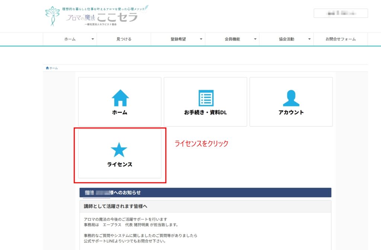The height and width of the screenshot is (250, 381).
Task: Click the アロマの魔法 ここセラ site logo
Action: pyautogui.click(x=102, y=17)
